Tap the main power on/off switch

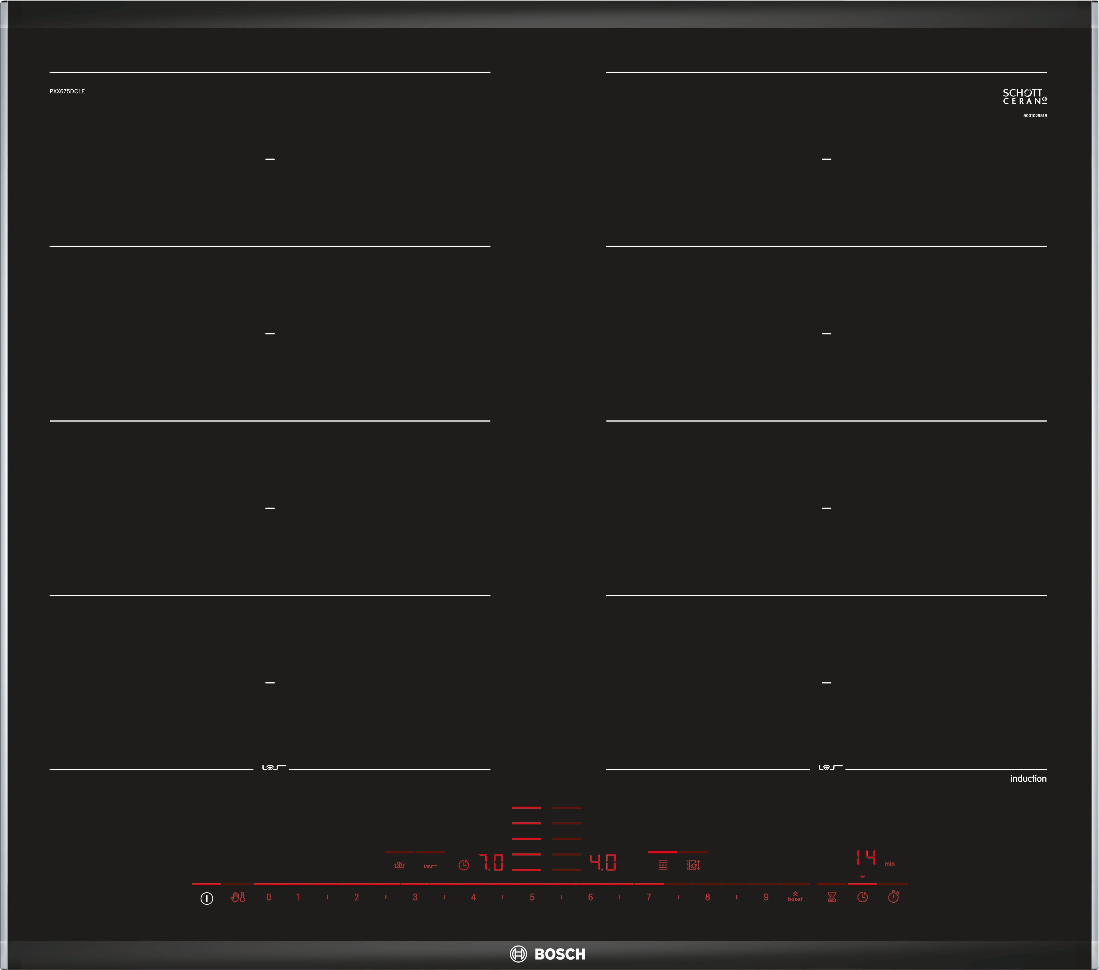pyautogui.click(x=206, y=898)
